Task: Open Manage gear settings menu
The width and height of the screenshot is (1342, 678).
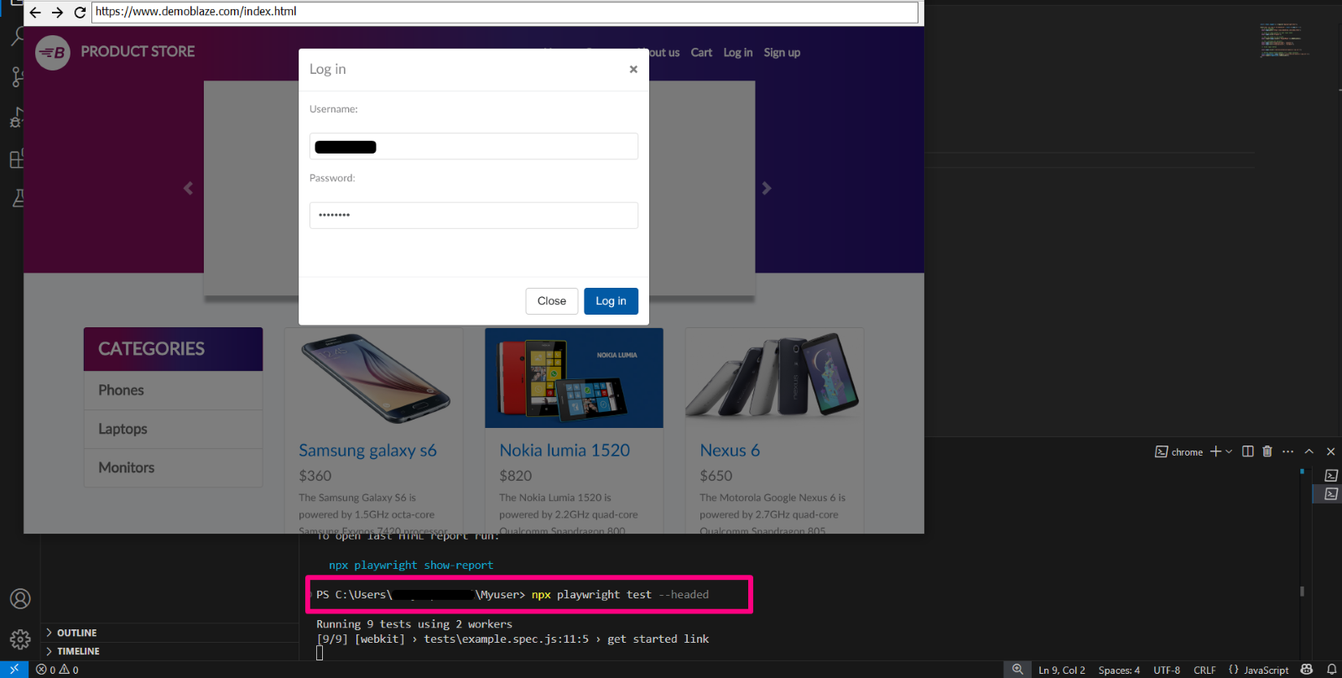Action: click(x=20, y=639)
